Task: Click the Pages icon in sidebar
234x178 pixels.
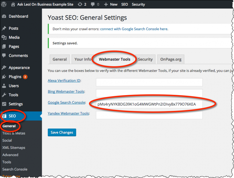Action: (4, 47)
